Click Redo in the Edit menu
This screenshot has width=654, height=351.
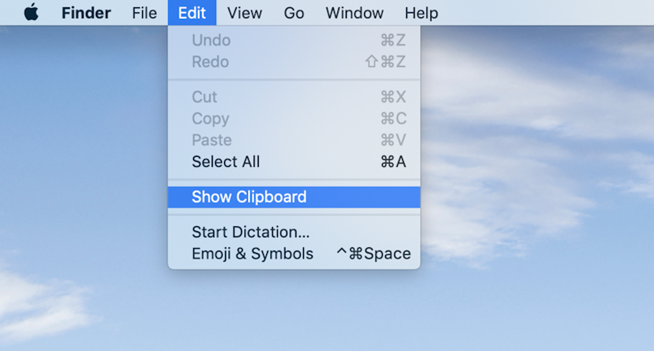click(x=211, y=62)
